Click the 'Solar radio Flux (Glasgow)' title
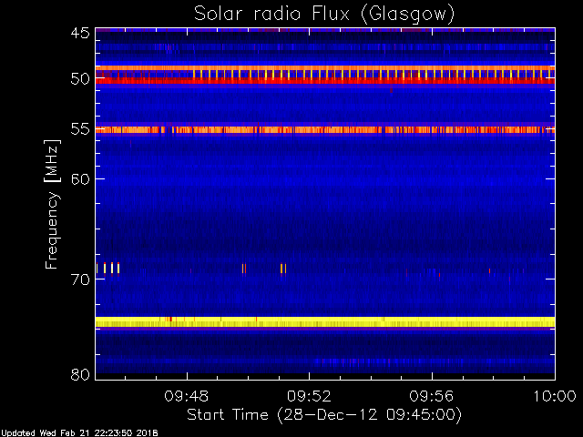Screen dimensions: 583x437 point(324,15)
